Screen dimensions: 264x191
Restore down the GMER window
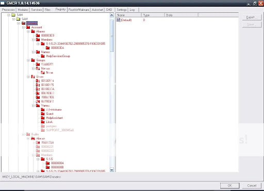click(x=255, y=3)
